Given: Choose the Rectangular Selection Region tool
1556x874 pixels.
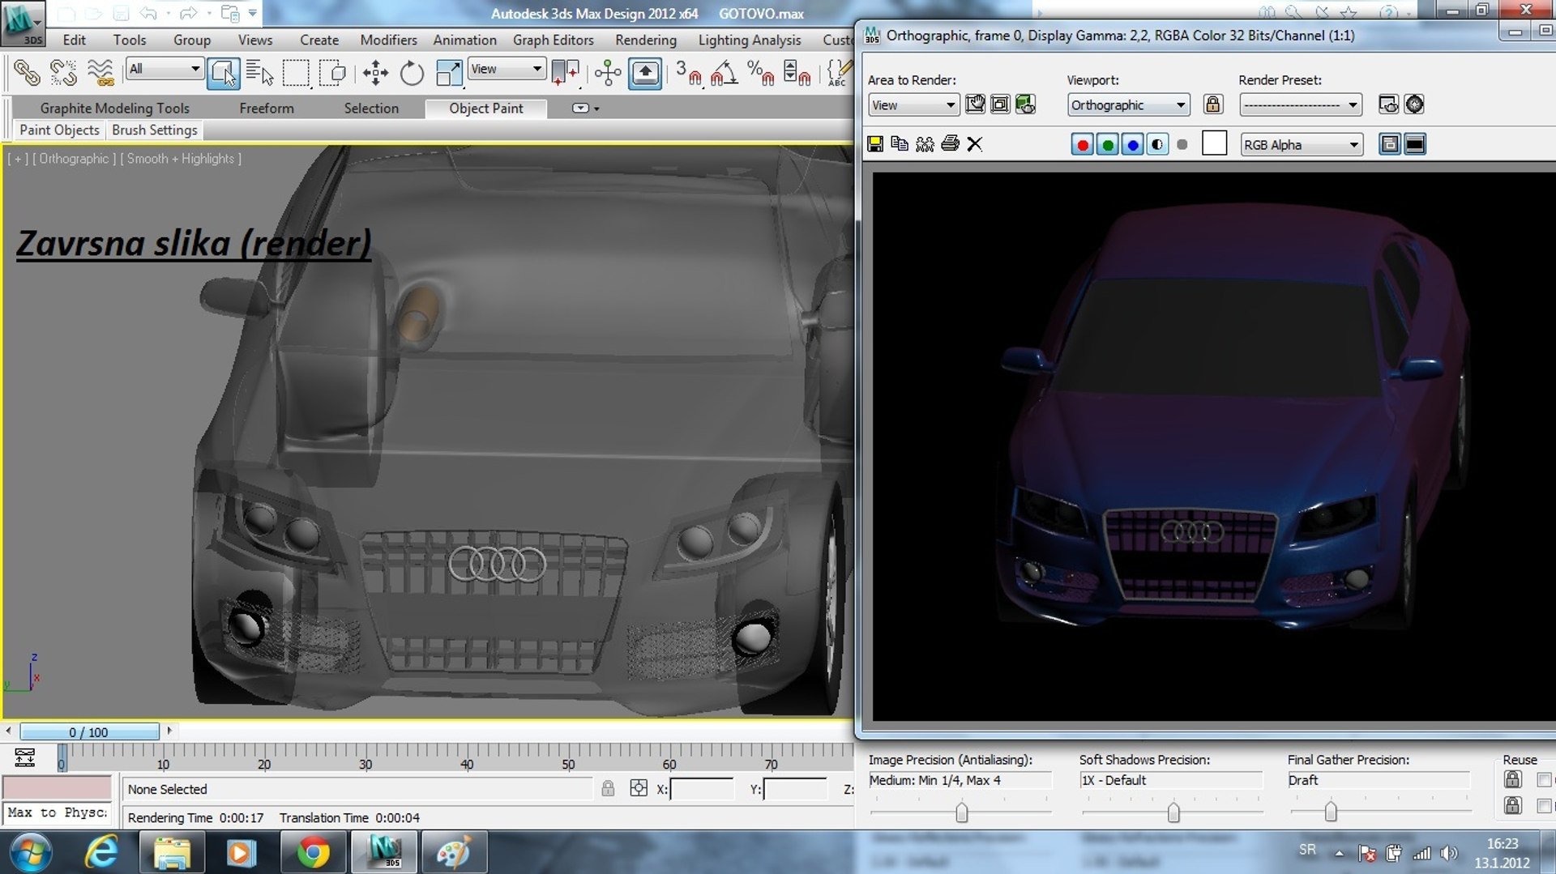Looking at the screenshot, I should pyautogui.click(x=296, y=73).
